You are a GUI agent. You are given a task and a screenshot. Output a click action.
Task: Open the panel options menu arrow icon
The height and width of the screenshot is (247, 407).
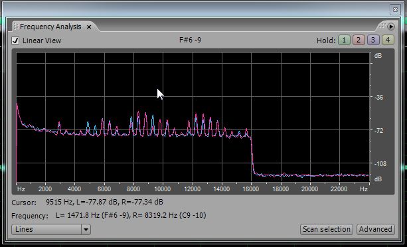390,27
